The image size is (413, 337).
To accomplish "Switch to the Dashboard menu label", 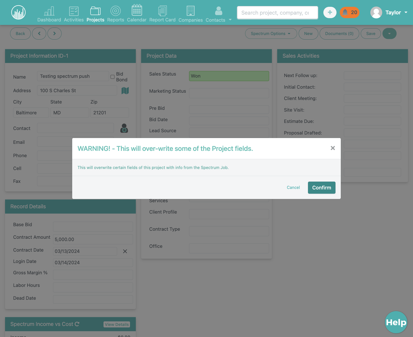I will 49,20.
